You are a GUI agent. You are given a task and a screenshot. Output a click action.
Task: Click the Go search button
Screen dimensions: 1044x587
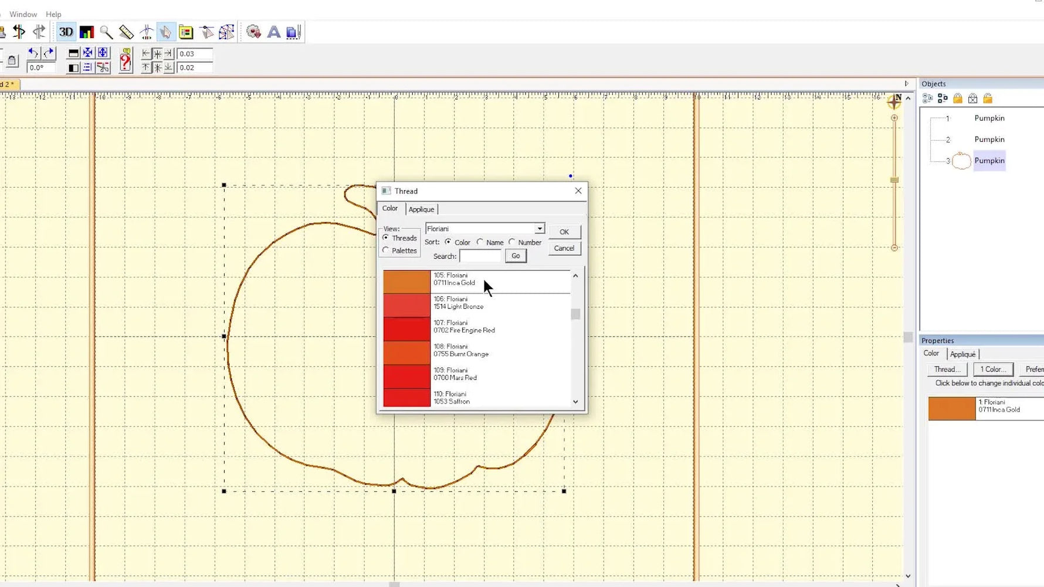(x=515, y=256)
